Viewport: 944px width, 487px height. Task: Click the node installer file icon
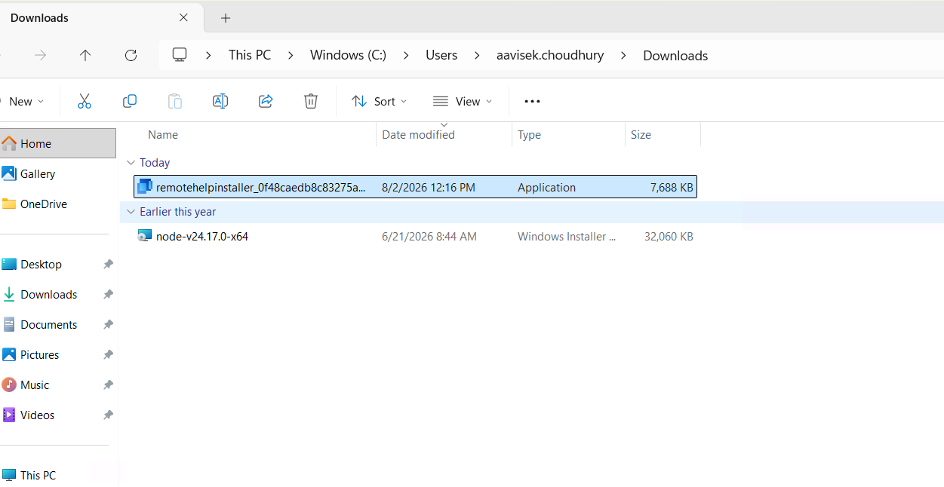tap(145, 236)
